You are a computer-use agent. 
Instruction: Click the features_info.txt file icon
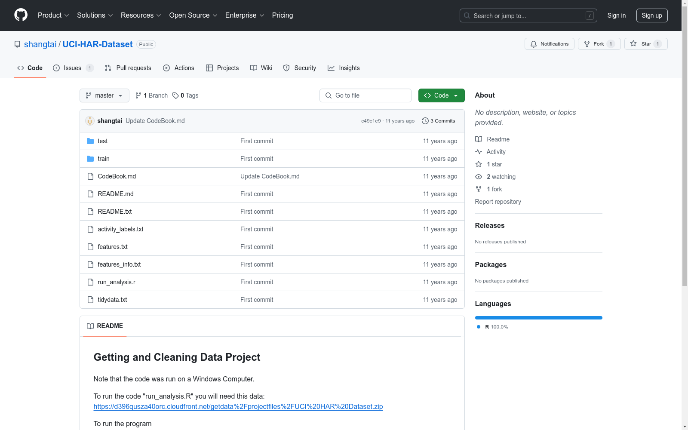point(90,264)
